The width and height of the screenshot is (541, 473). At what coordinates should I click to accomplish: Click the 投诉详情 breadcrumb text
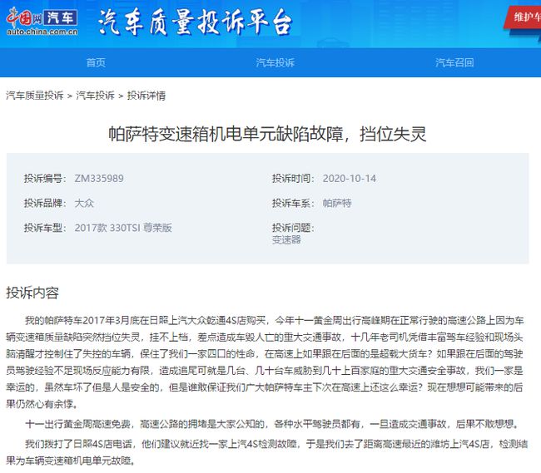[x=146, y=96]
